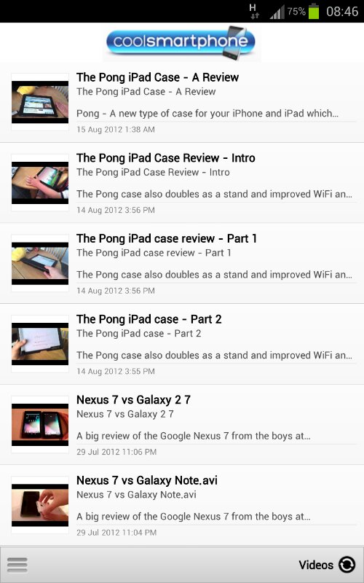Open Nexus 7 vs Galaxy 2 7 thumbnail
This screenshot has height=583, width=364.
tap(40, 425)
